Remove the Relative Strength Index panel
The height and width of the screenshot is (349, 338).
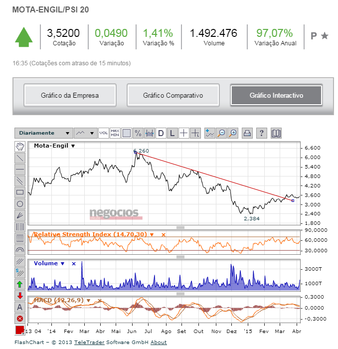164,235
